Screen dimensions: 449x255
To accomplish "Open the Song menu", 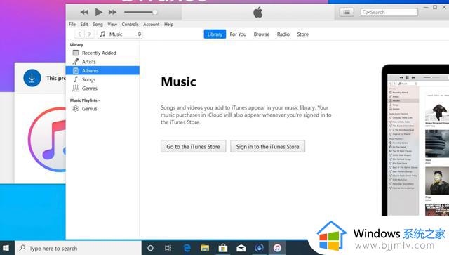I will pos(98,25).
